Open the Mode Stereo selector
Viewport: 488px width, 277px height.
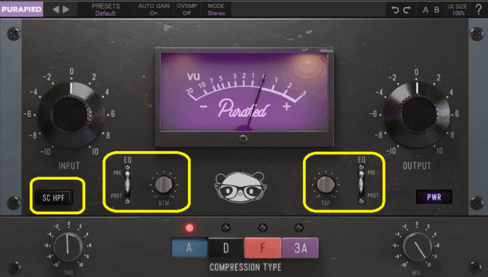(x=216, y=9)
